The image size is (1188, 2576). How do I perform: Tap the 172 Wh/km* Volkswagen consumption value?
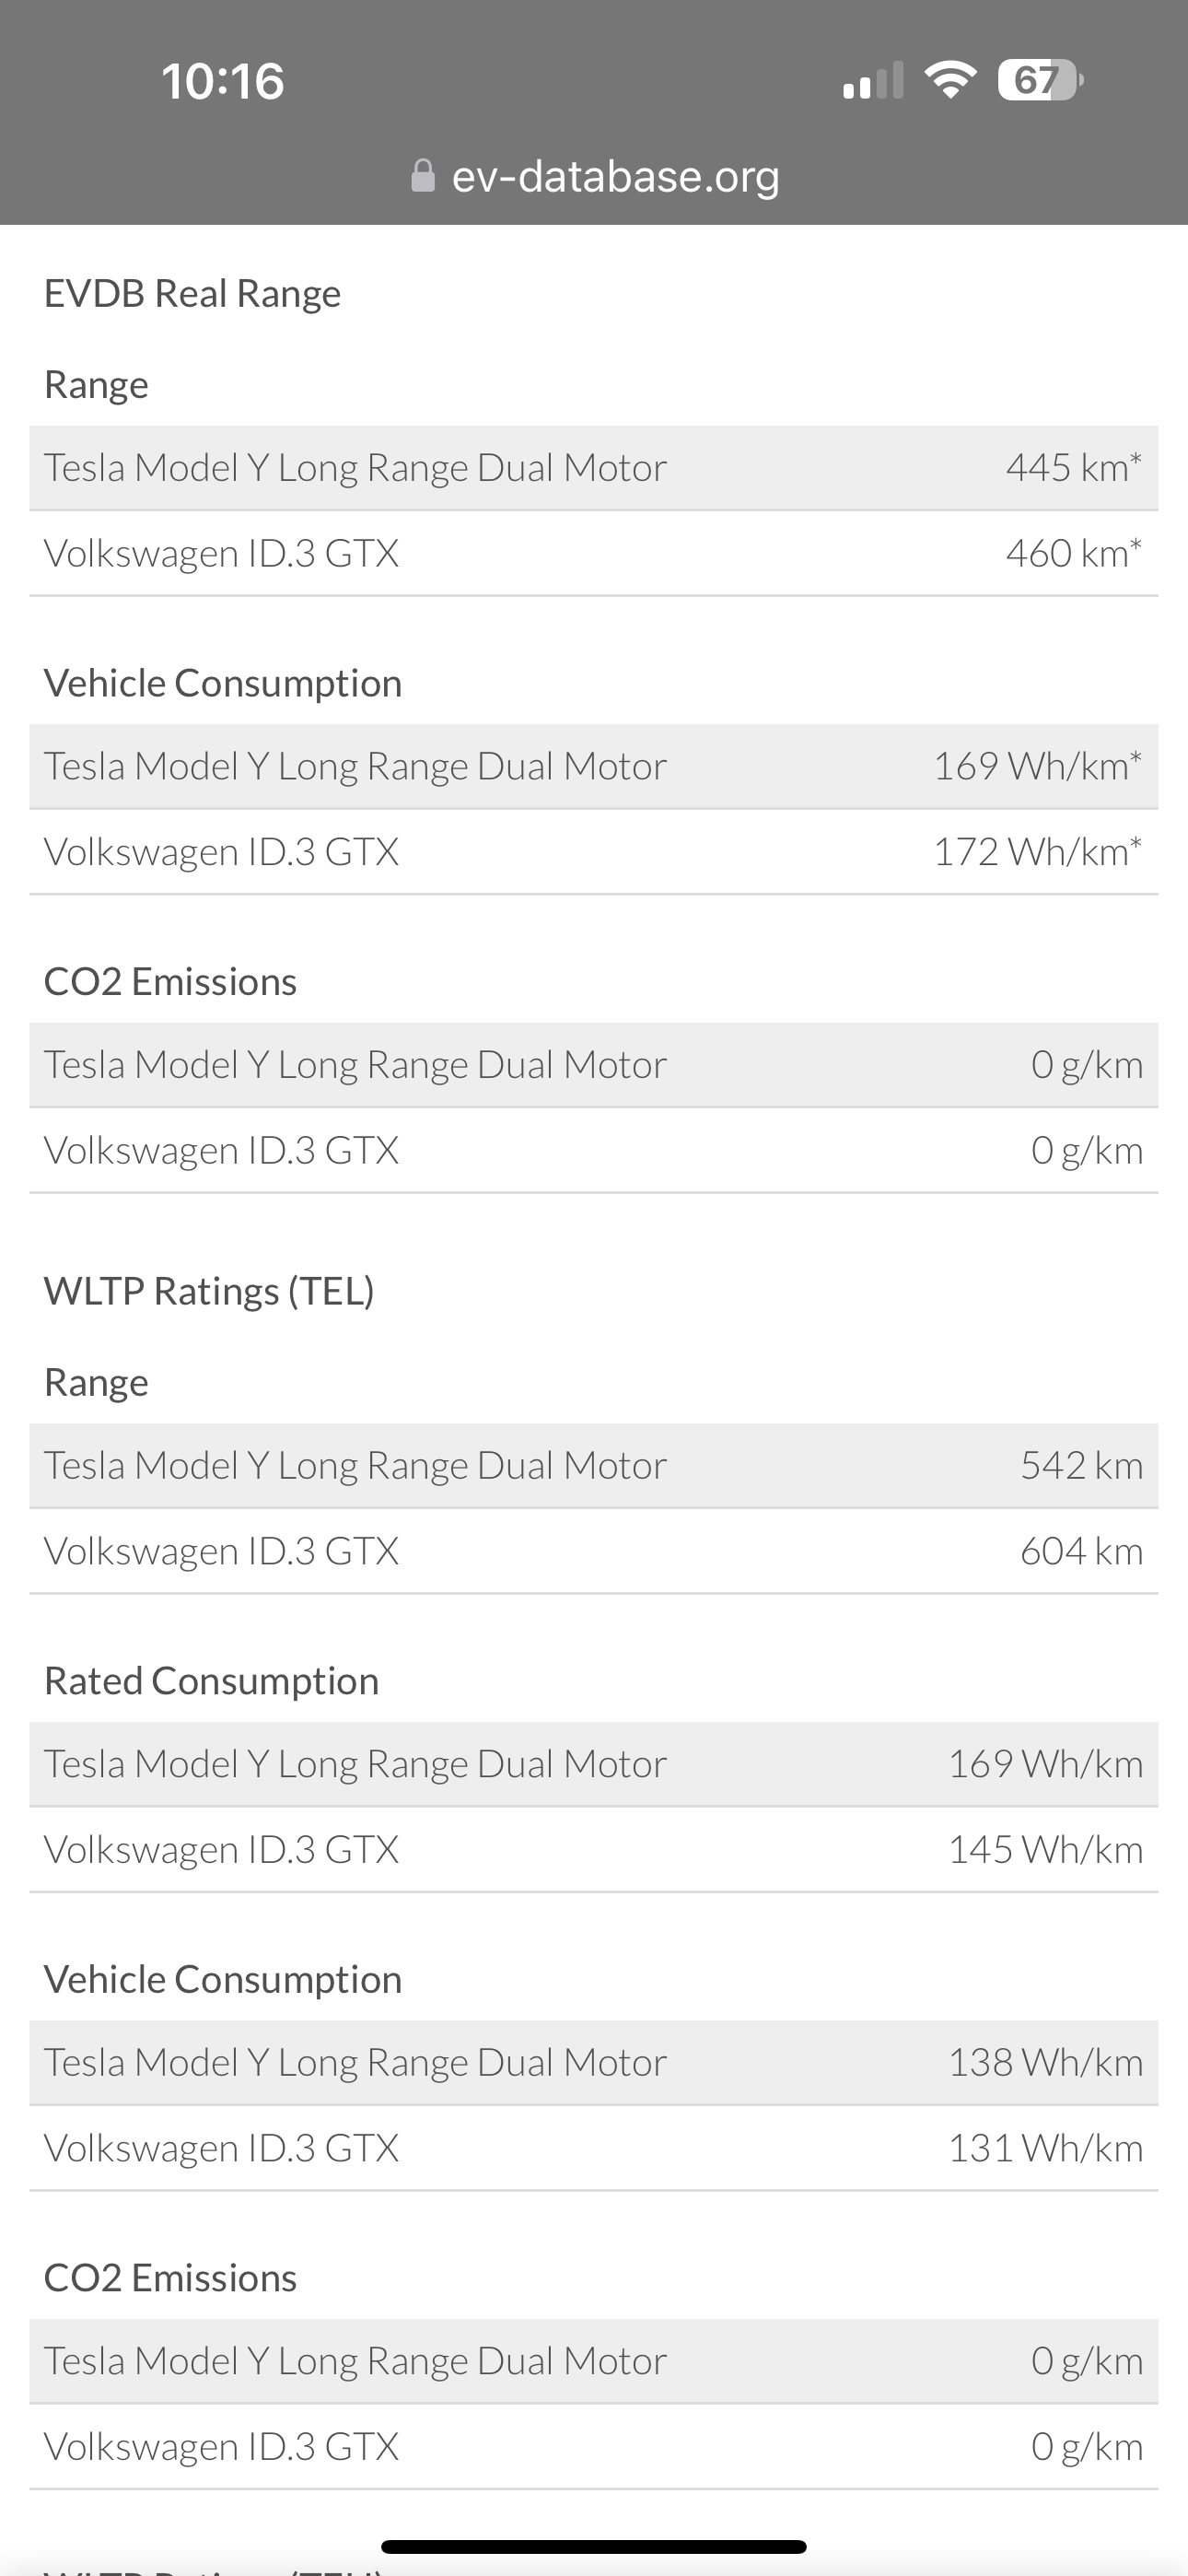coord(1036,852)
